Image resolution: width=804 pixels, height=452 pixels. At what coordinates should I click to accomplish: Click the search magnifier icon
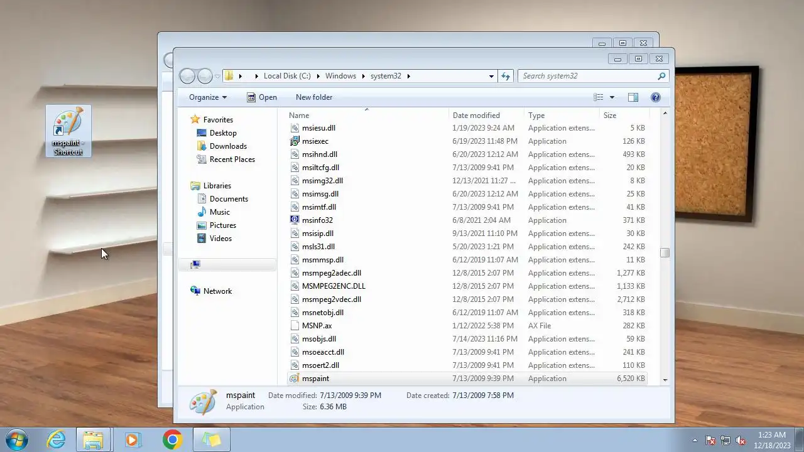pyautogui.click(x=661, y=76)
